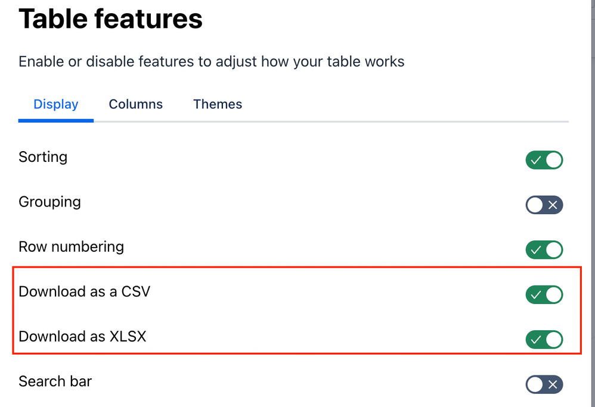
Task: Open the Themes tab
Action: (x=218, y=104)
